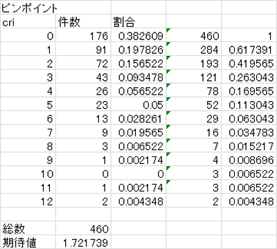
Task: Click the ratio cell 0.056522
Action: click(138, 91)
